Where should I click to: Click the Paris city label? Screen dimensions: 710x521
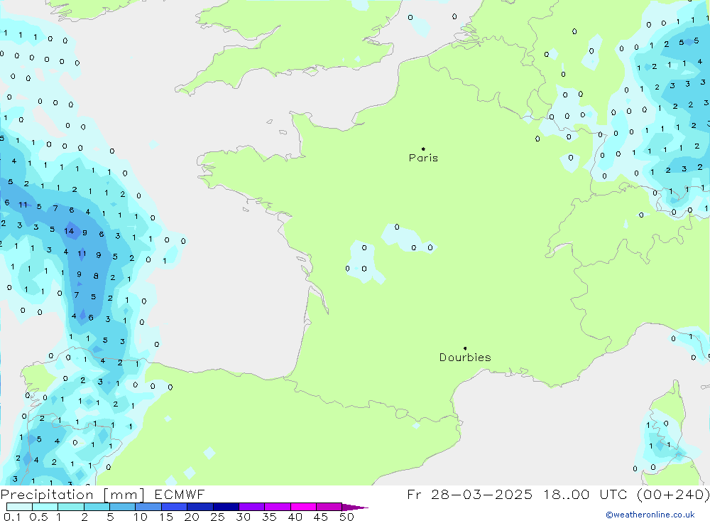[x=423, y=158]
